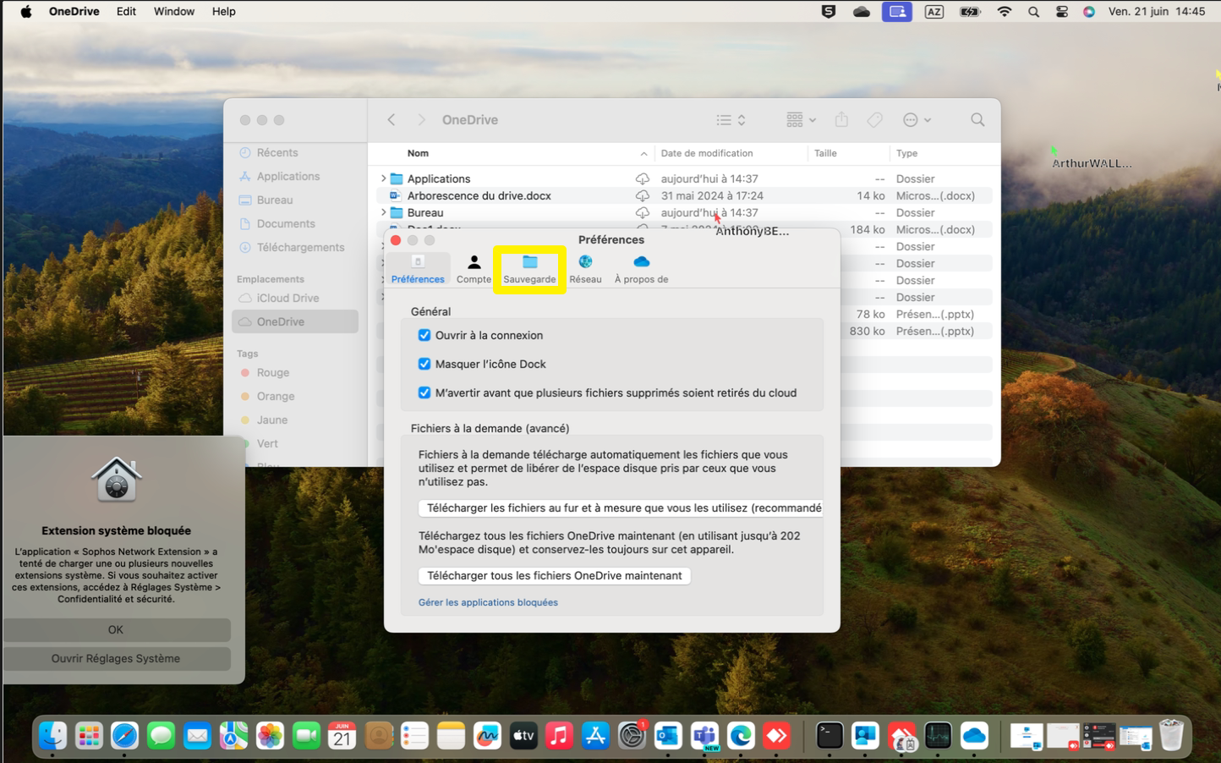
Task: Open System Settings from the Dock
Action: click(632, 735)
